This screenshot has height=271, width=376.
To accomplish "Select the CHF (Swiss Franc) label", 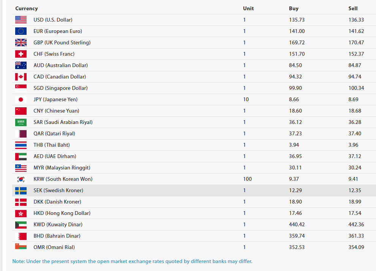I will click(54, 54).
